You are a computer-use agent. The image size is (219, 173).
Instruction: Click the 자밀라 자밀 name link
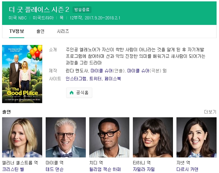click(144, 169)
